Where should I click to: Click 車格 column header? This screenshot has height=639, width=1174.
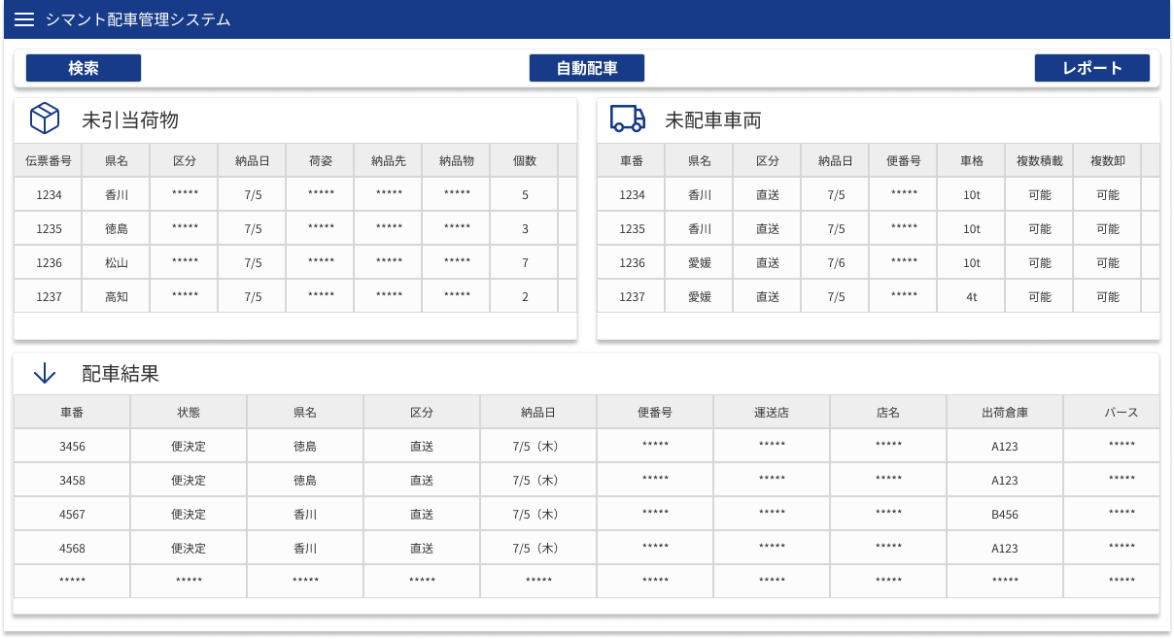[972, 160]
